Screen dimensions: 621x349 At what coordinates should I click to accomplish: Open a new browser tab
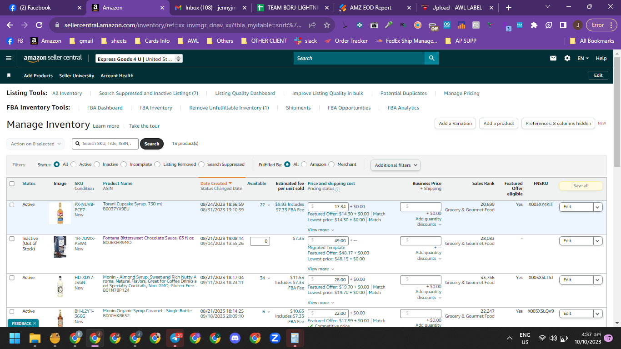pyautogui.click(x=508, y=8)
